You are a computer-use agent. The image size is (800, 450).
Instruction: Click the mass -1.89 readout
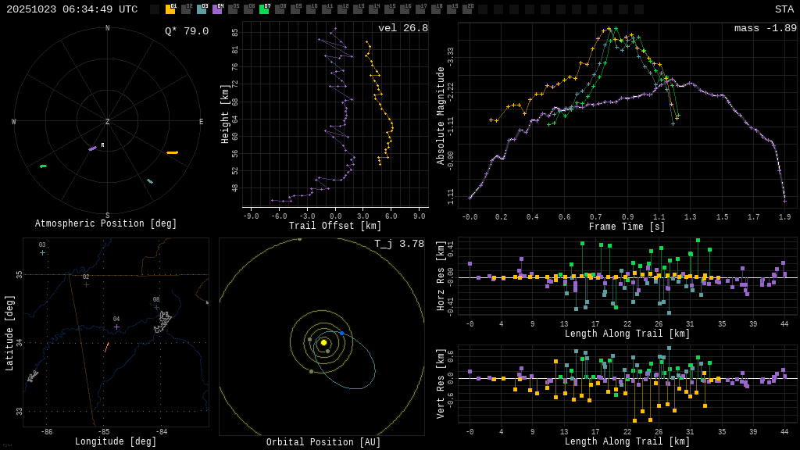tap(765, 29)
